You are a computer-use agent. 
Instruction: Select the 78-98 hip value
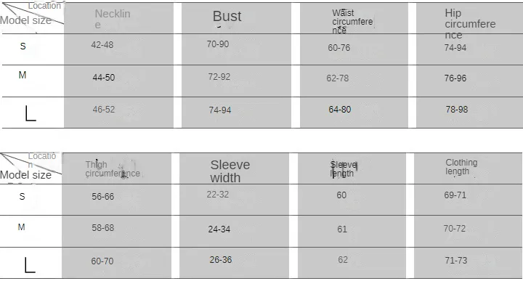point(457,110)
